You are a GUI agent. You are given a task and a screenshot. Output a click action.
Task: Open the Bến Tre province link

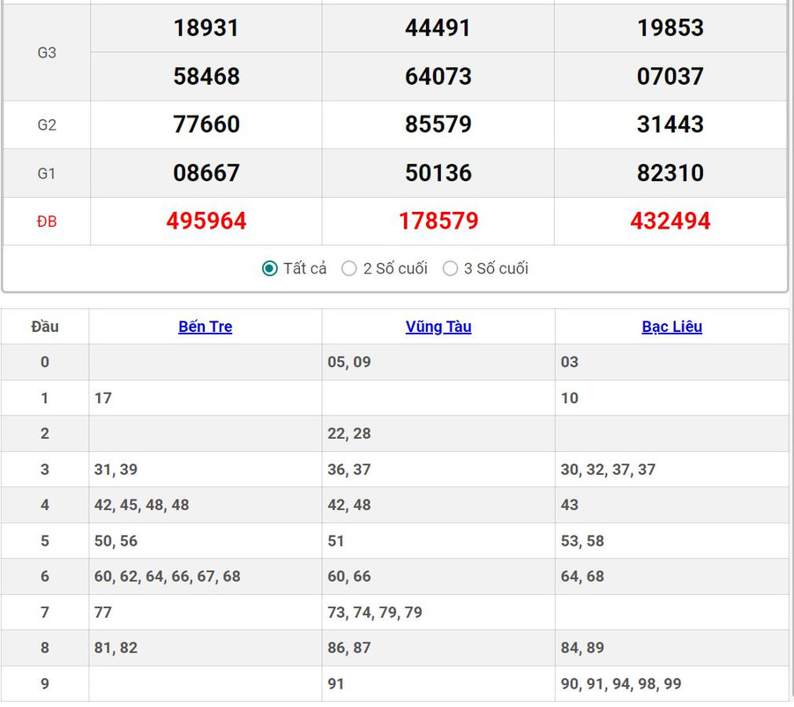[x=205, y=327]
